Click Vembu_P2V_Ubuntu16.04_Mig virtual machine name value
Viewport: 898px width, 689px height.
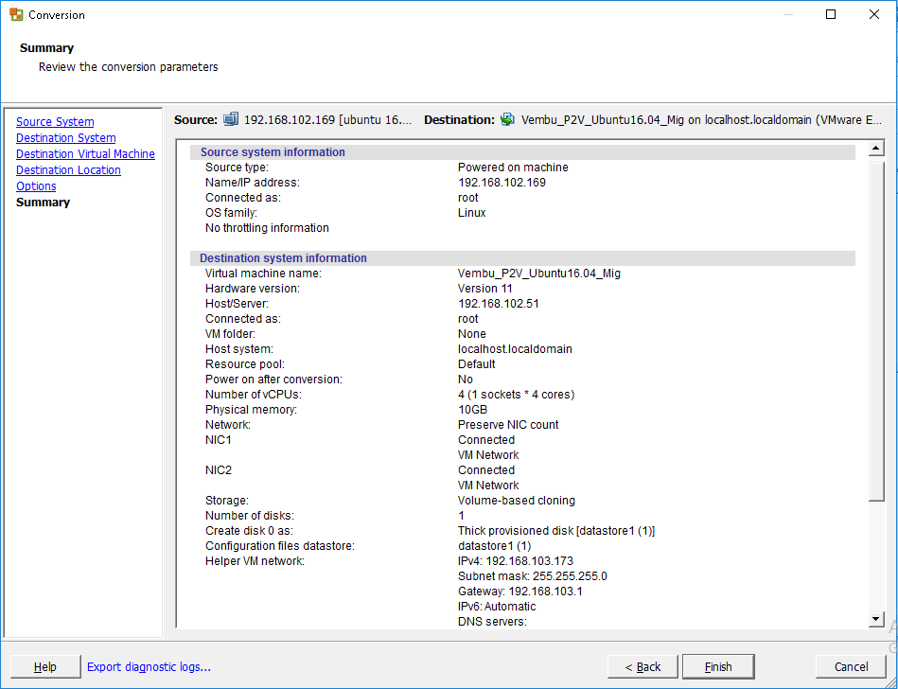click(x=539, y=274)
